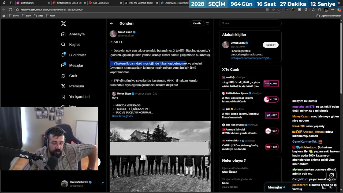Open the post's three-dot more menu
The image size is (343, 193).
click(209, 32)
